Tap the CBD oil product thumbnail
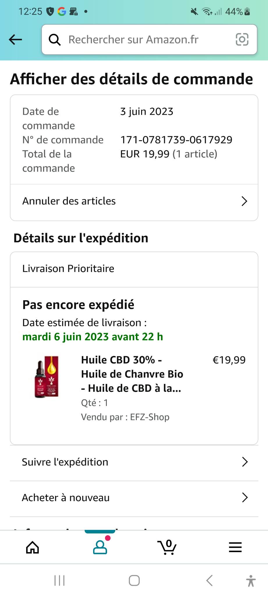Viewport: 268px width, 597px height. pyautogui.click(x=47, y=377)
